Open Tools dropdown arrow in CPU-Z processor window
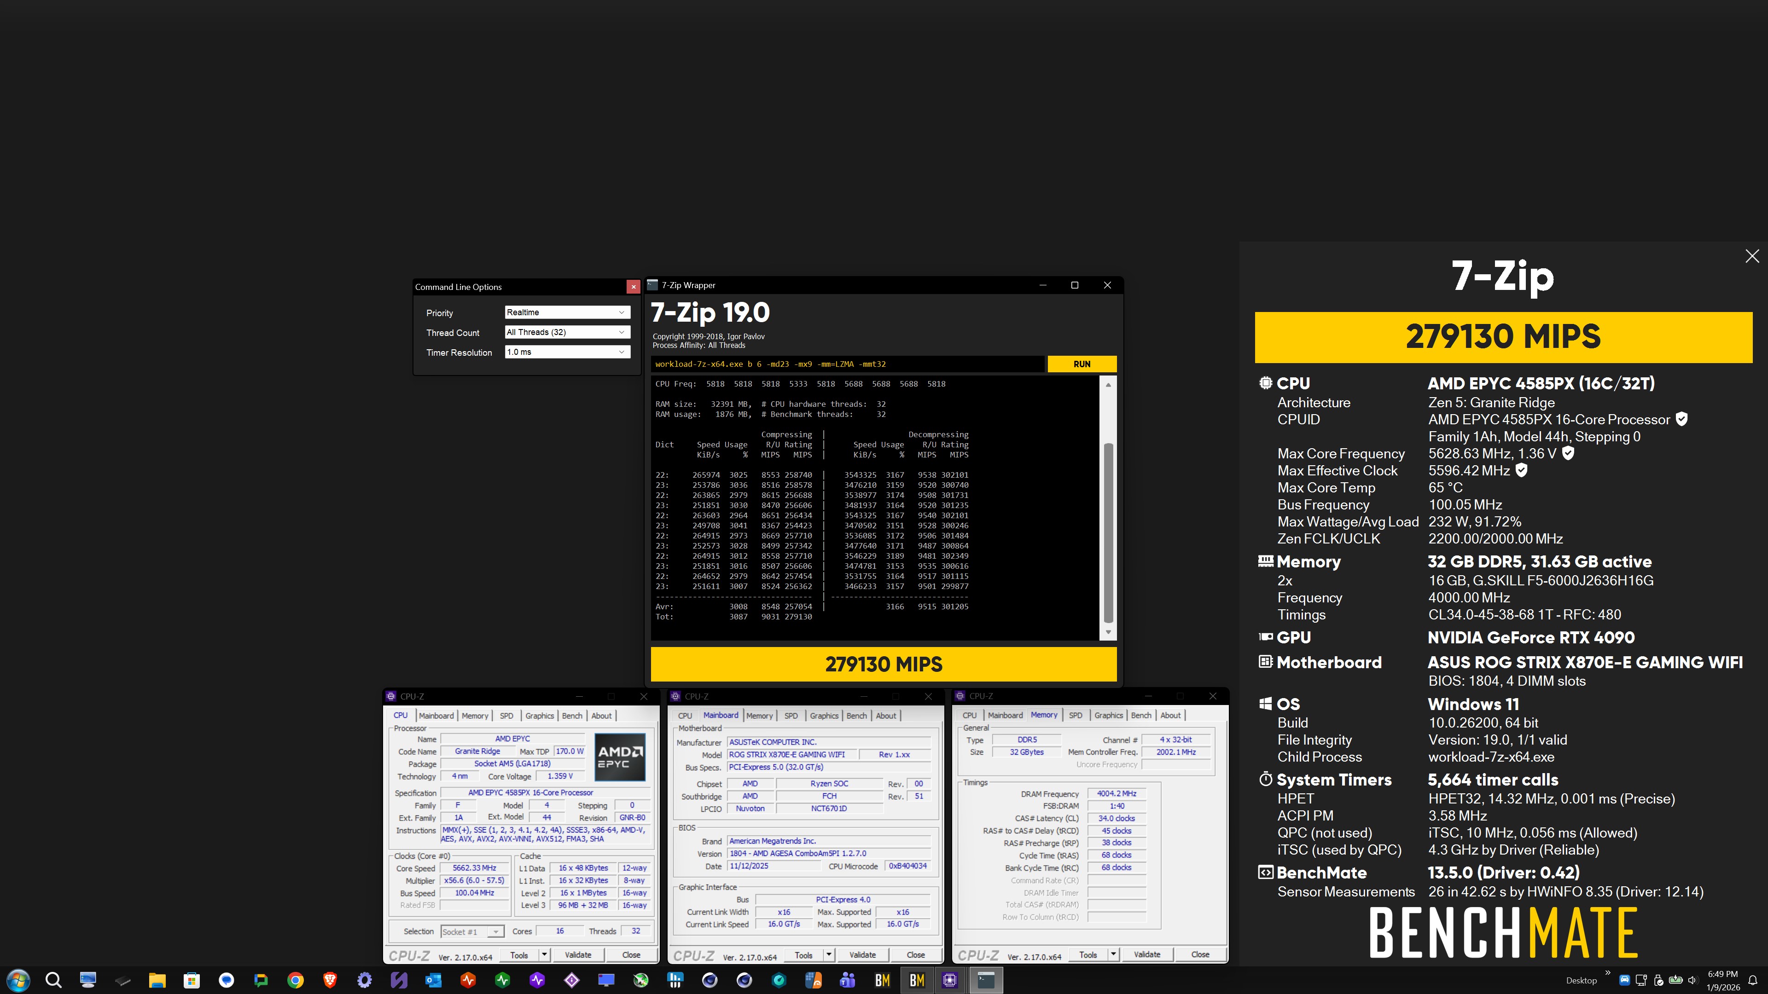 pos(544,955)
